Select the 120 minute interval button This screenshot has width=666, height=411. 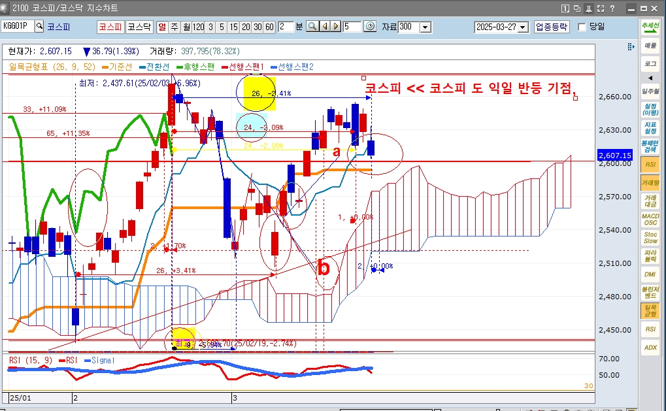tap(198, 27)
